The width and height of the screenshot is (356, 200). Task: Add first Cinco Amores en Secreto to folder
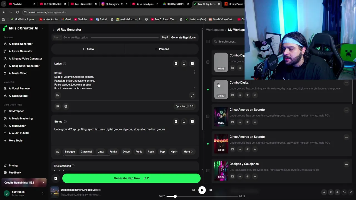233,122
